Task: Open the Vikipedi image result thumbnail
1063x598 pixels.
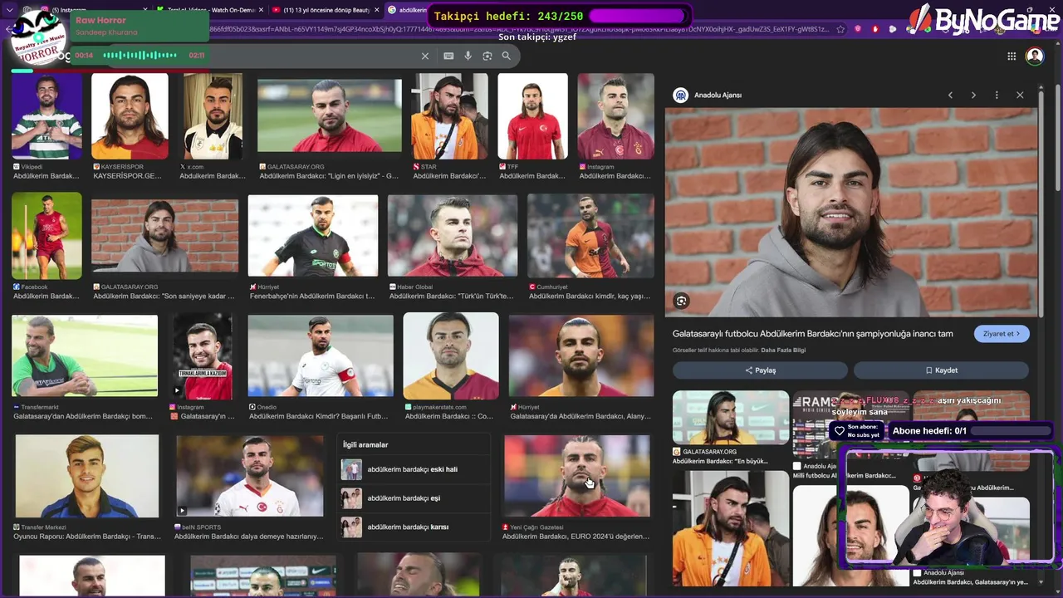Action: click(x=47, y=116)
